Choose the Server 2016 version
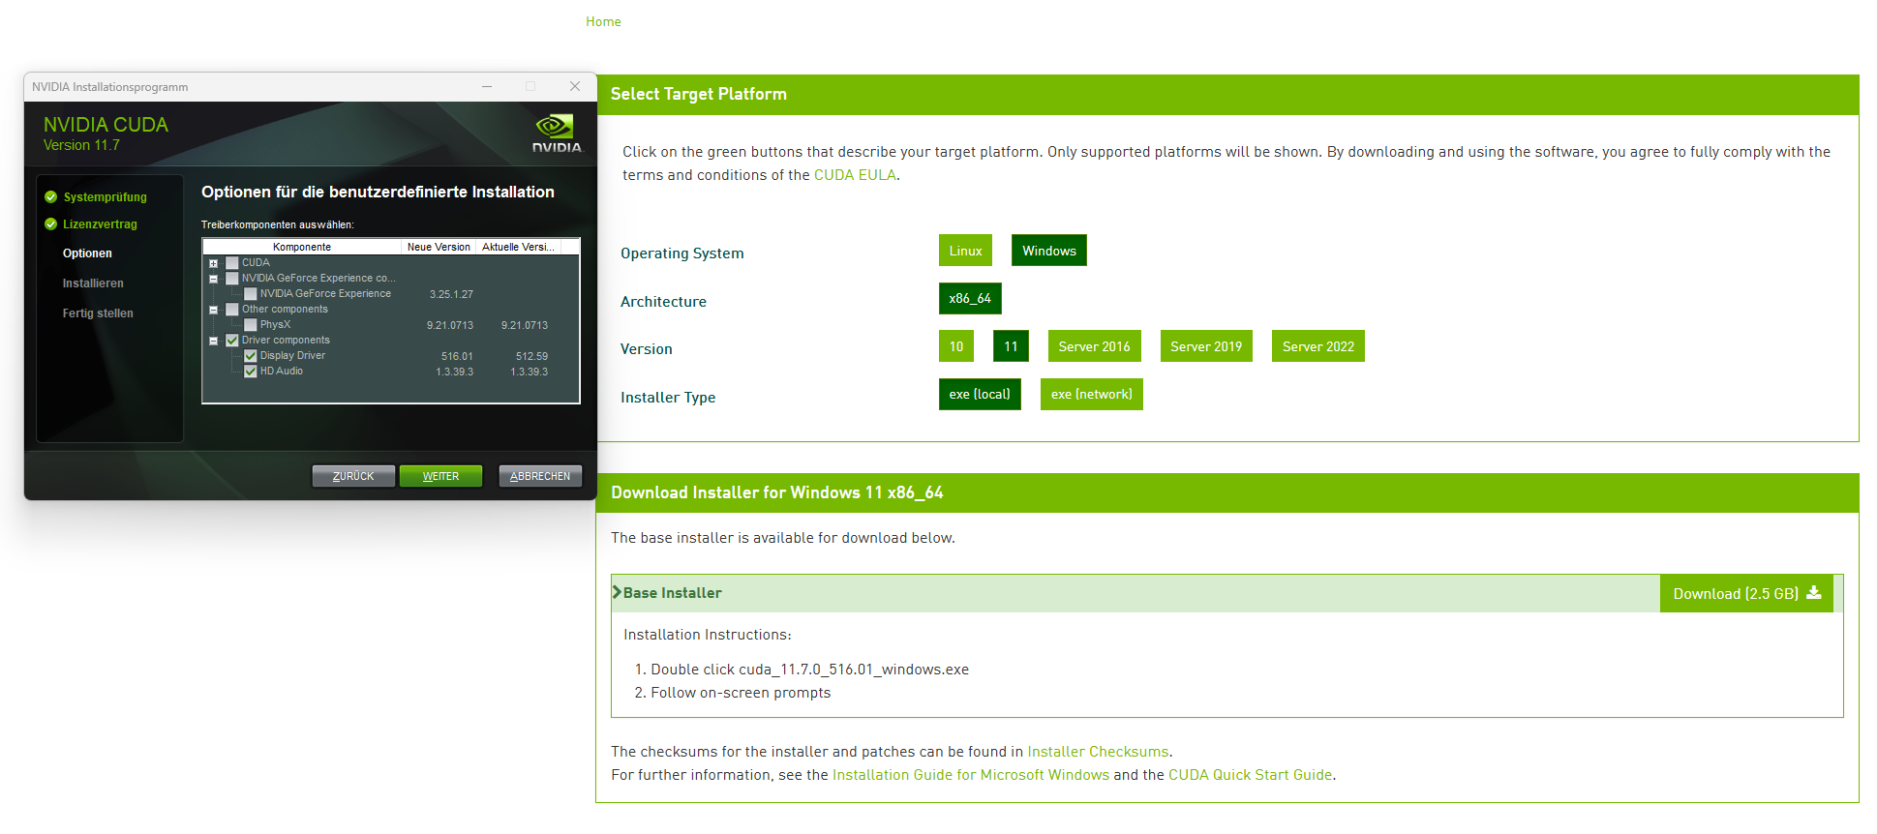The height and width of the screenshot is (834, 1877). (1094, 346)
